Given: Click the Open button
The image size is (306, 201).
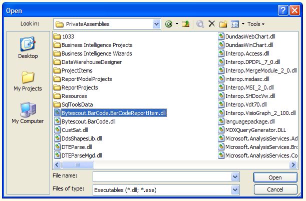Looking at the screenshot, I should (x=275, y=177).
